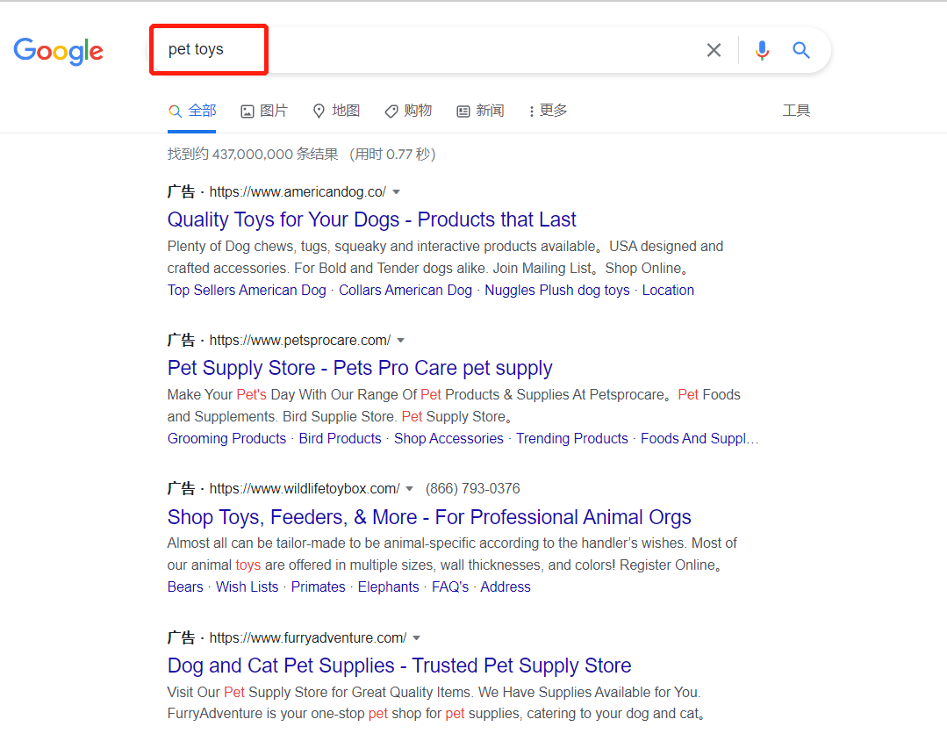The width and height of the screenshot is (947, 734).
Task: Open 'Shop Toys, Feeders, & More' ad headline
Action: point(428,517)
